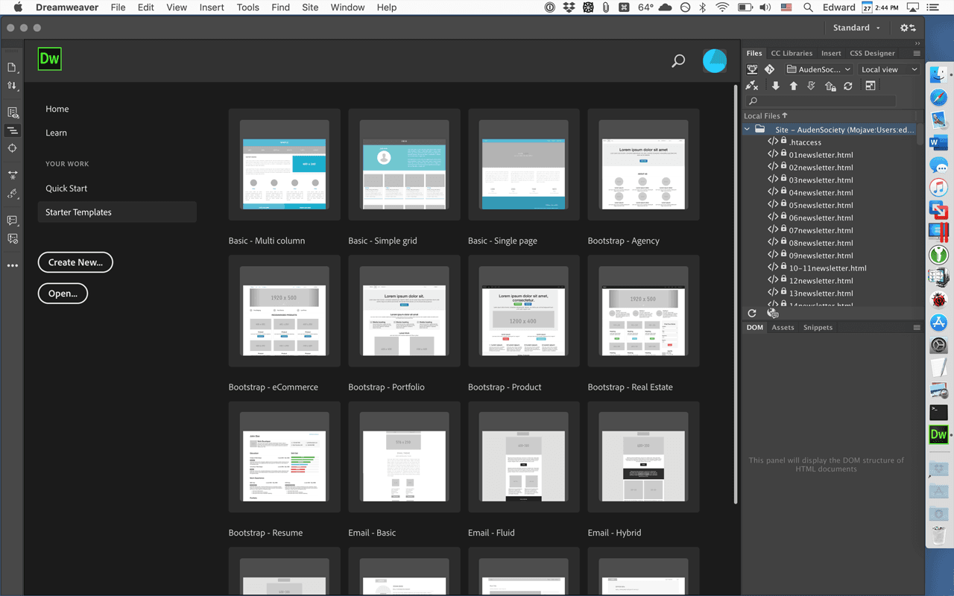
Task: Open the AudenSoc site dropdown
Action: (819, 69)
